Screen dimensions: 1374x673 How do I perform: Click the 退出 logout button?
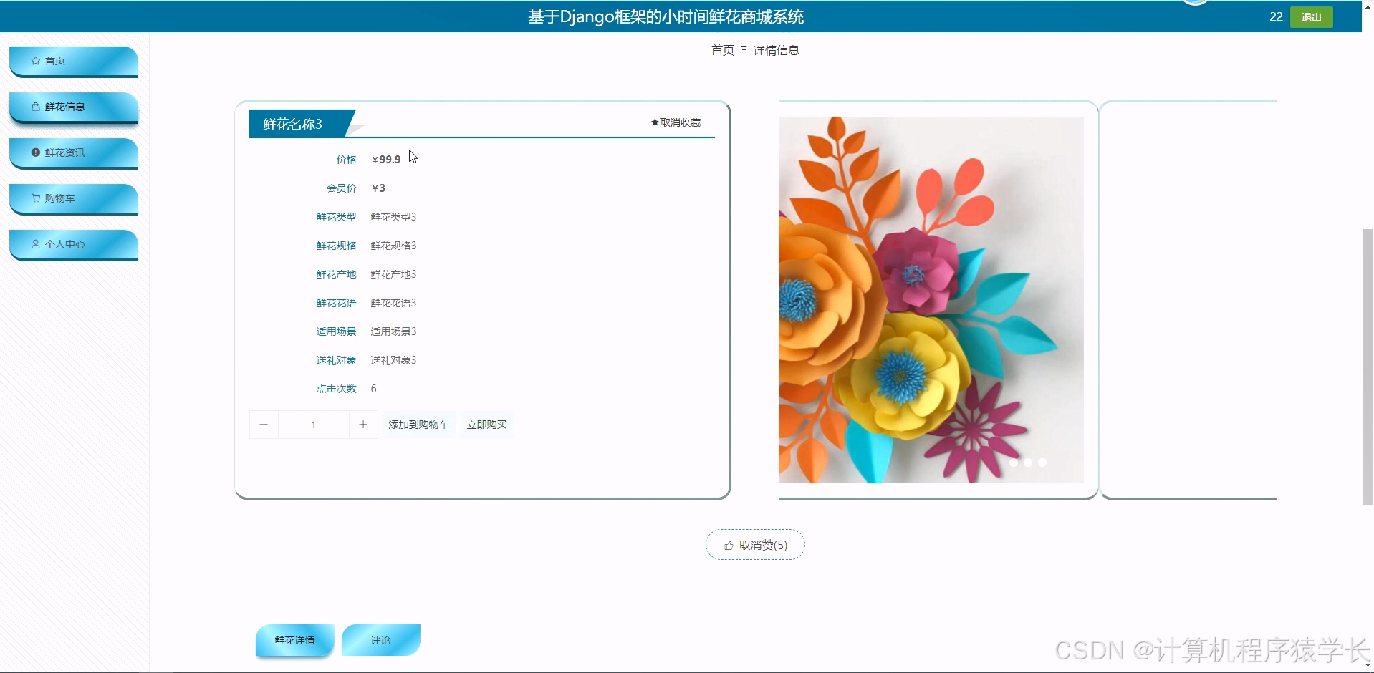pos(1311,17)
